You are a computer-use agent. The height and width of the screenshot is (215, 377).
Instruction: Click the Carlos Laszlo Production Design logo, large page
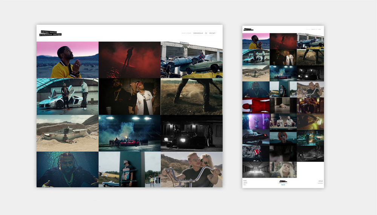(50, 33)
